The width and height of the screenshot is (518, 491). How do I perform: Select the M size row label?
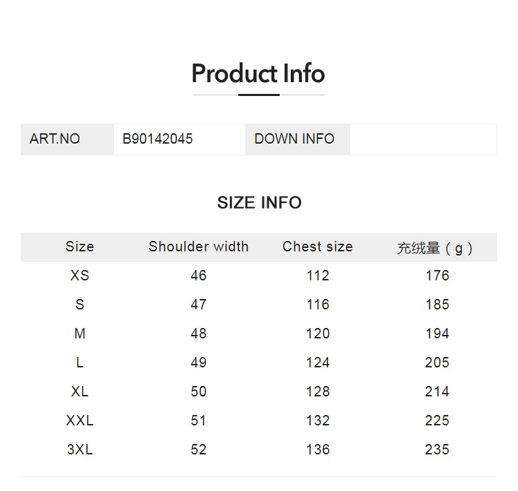79,334
